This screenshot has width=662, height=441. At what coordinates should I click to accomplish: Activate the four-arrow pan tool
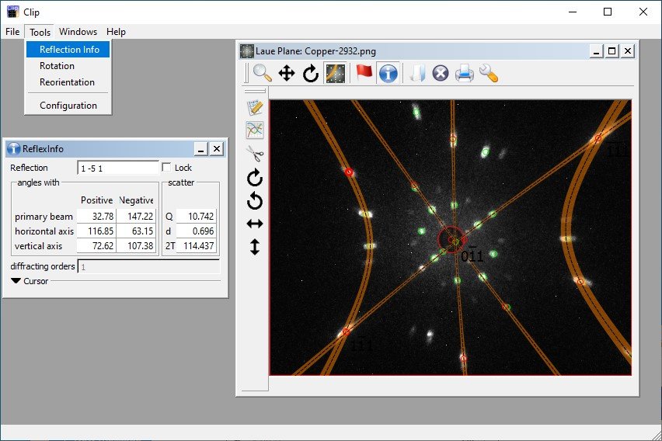click(286, 74)
